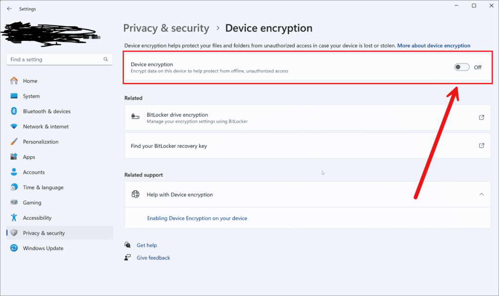Open the Gaming settings category

[32, 203]
